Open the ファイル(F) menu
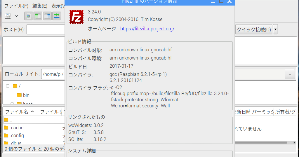 pyautogui.click(x=16, y=6)
